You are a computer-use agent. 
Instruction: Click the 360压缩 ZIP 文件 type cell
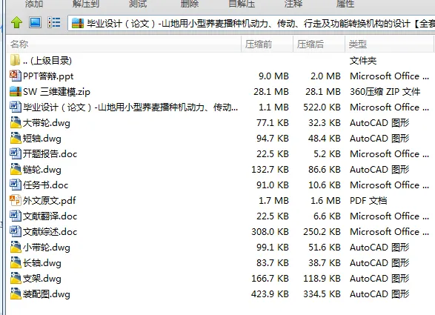(x=385, y=92)
